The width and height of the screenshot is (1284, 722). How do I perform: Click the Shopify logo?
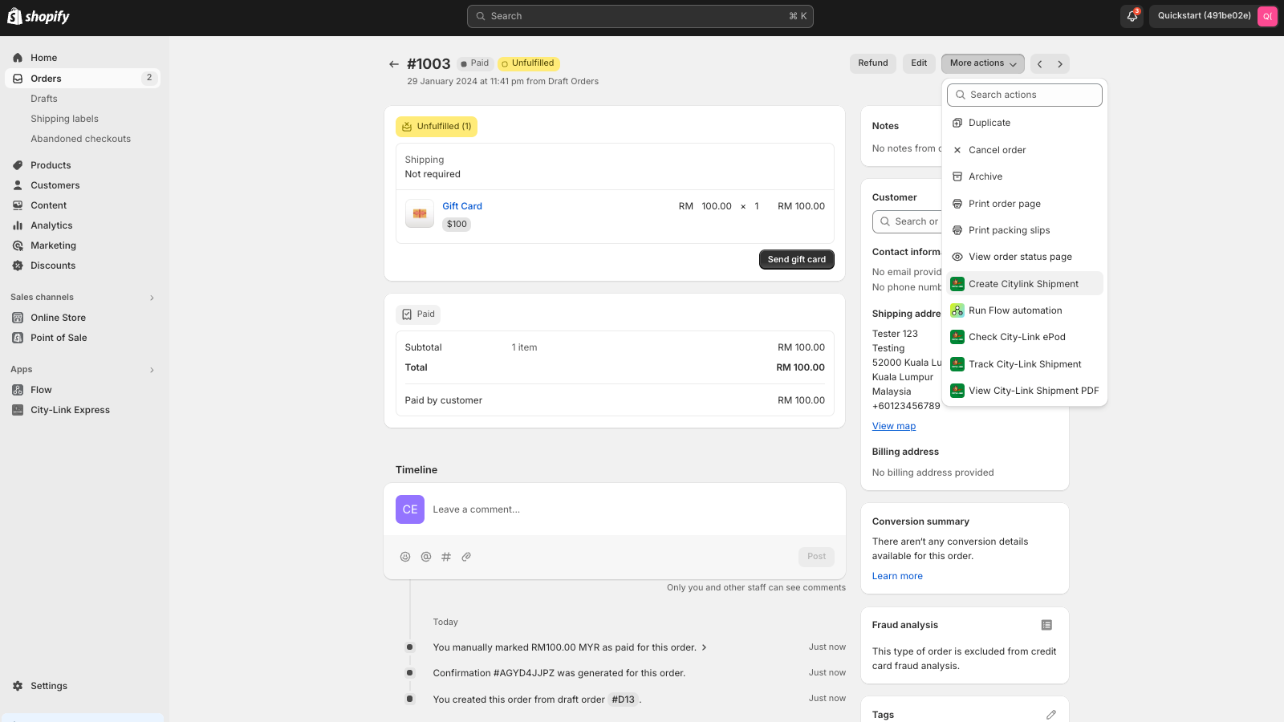(x=39, y=17)
